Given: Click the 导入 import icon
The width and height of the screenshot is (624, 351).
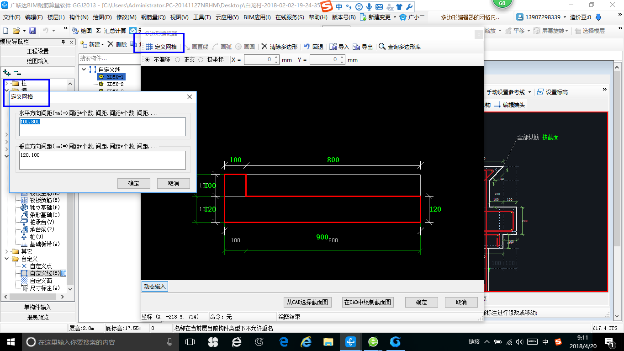Looking at the screenshot, I should coord(333,47).
